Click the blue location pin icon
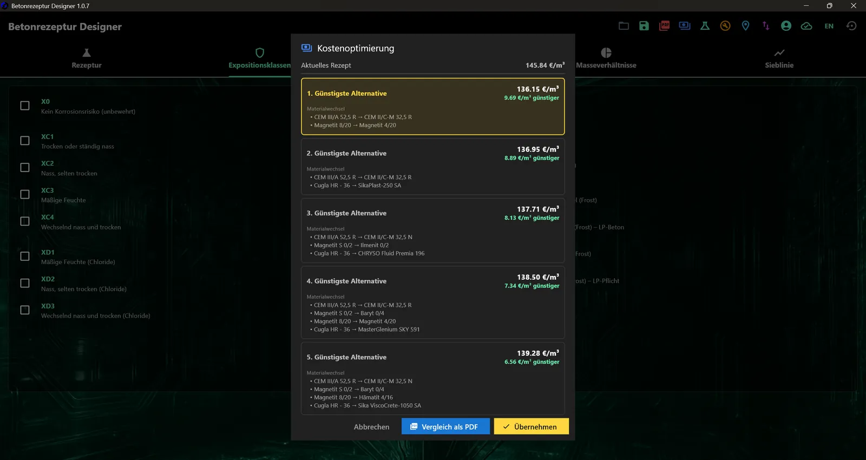Image resolution: width=866 pixels, height=460 pixels. tap(745, 26)
